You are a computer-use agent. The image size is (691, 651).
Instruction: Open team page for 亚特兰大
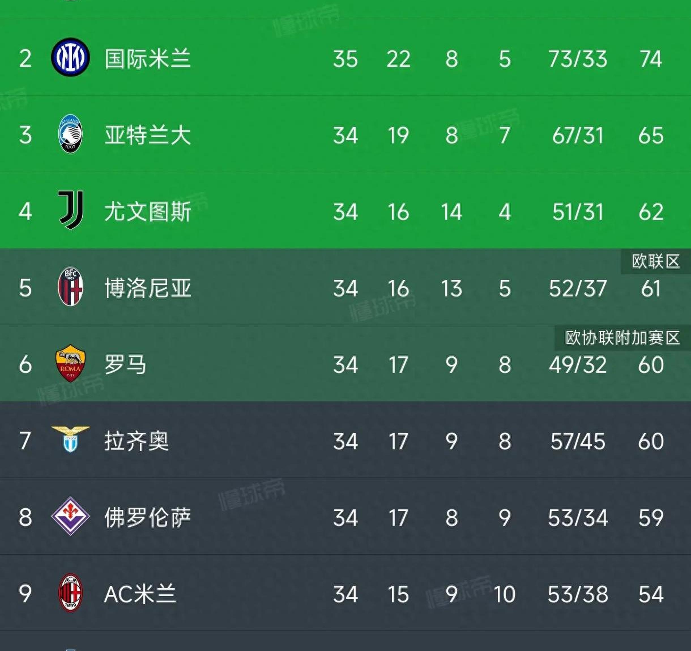click(148, 135)
